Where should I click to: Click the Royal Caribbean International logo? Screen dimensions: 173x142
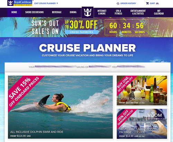click(20, 3)
